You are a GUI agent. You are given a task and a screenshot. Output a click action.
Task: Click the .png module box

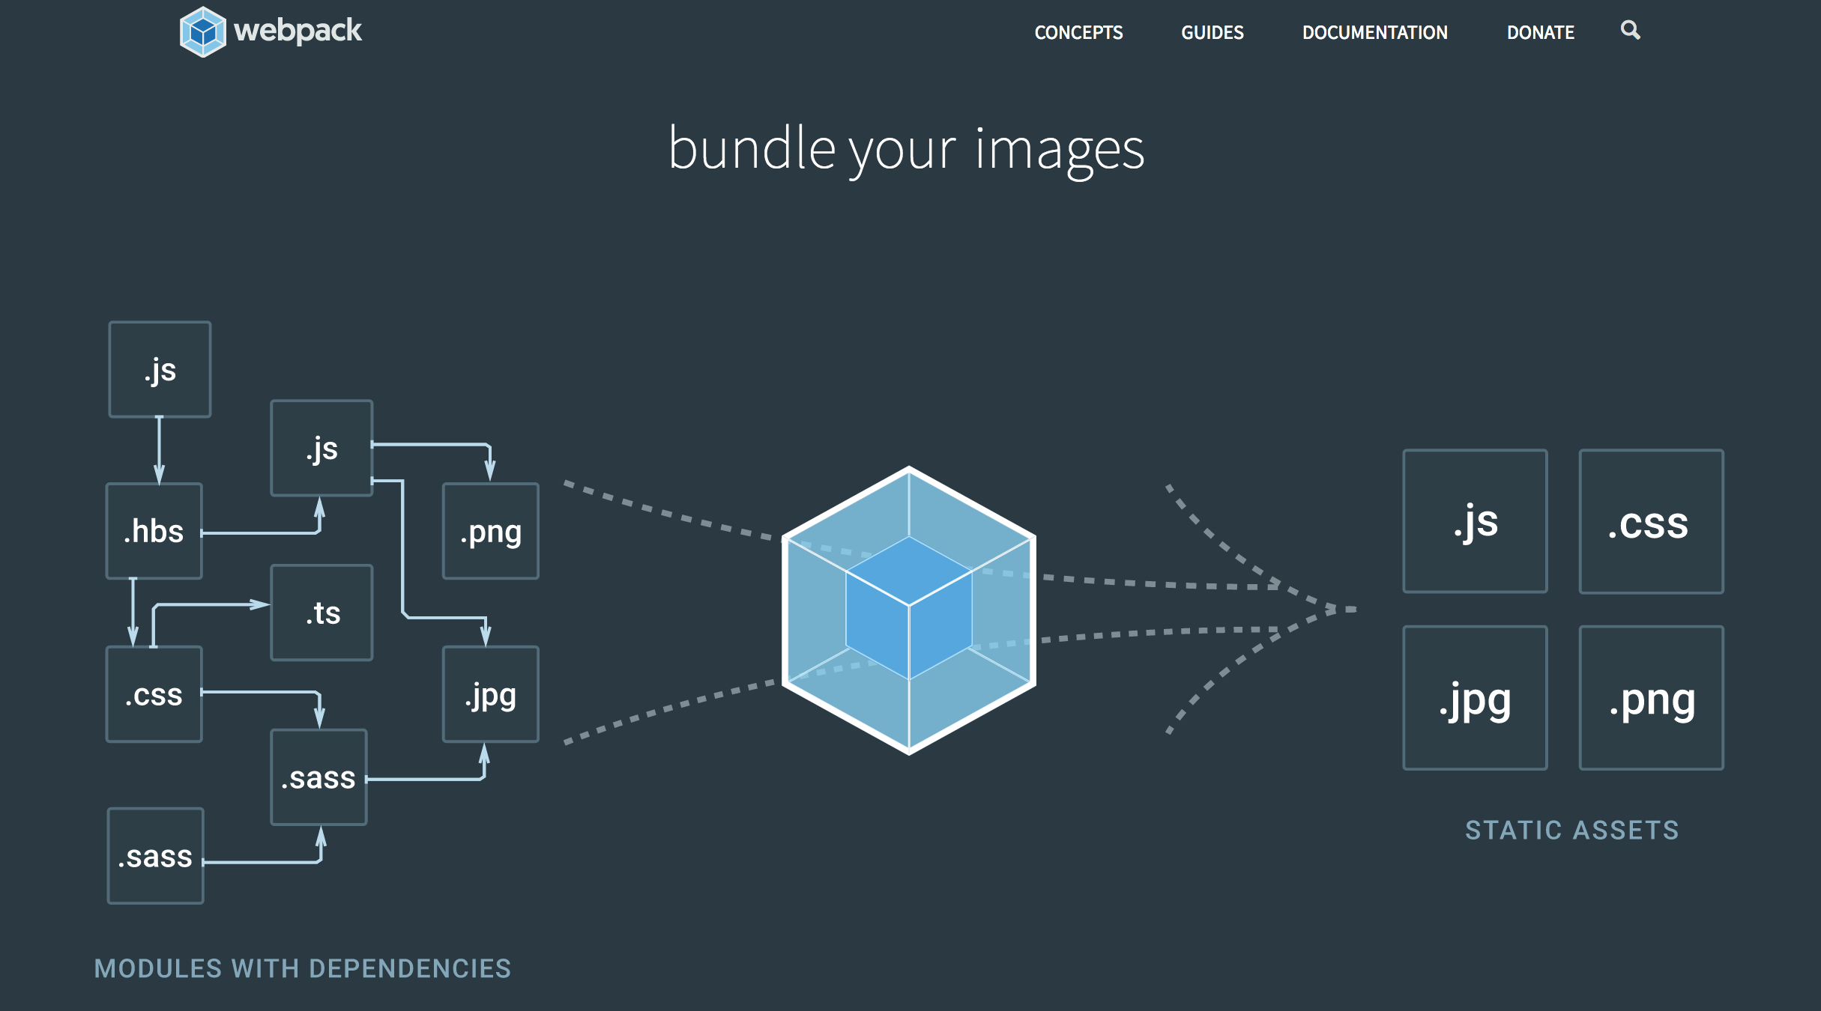point(490,530)
